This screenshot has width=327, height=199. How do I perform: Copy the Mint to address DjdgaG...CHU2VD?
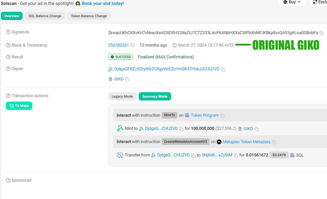pyautogui.click(x=181, y=129)
